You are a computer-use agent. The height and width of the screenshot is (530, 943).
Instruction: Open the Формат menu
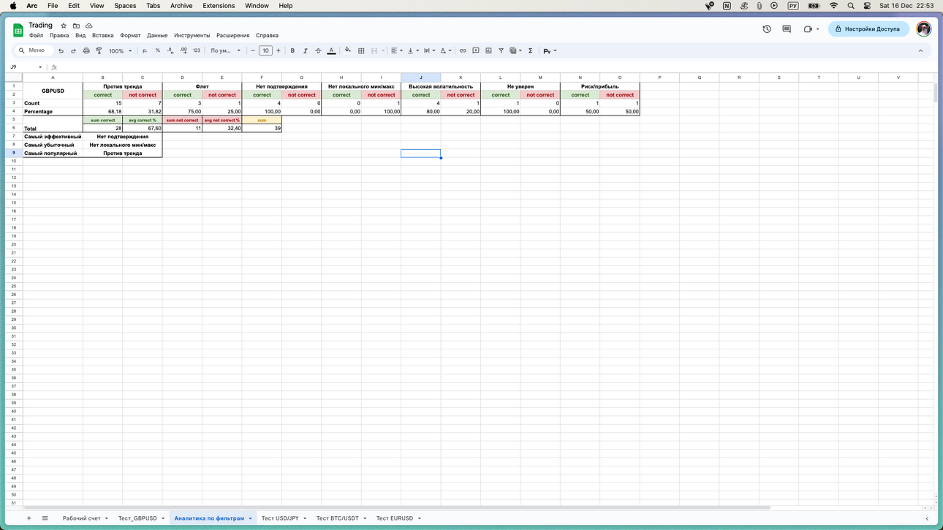click(x=130, y=35)
